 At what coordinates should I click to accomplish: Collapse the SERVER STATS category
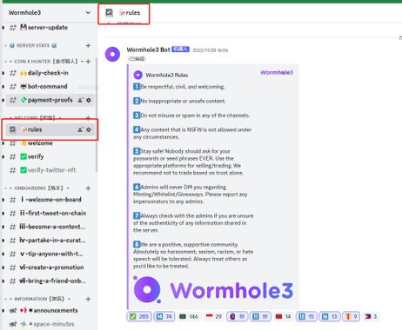32,45
